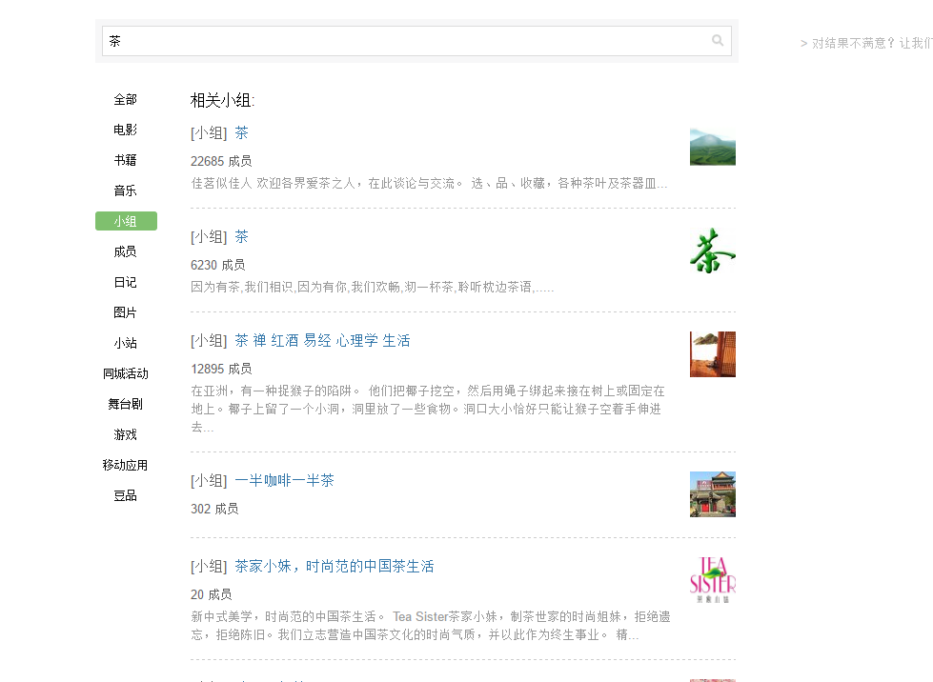The image size is (933, 682).
Task: Filter results by 电影
Action: point(125,130)
